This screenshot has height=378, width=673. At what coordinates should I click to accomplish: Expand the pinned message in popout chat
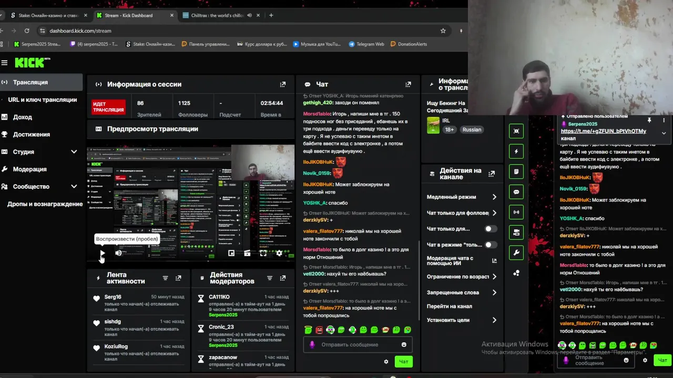664,133
